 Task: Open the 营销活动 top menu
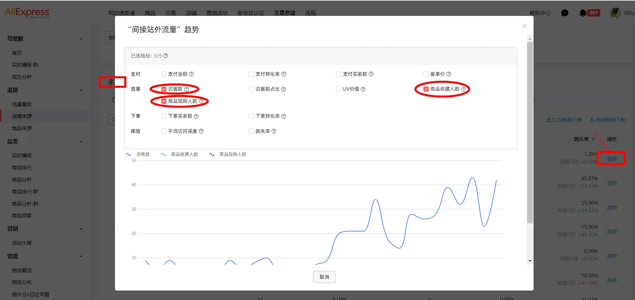pyautogui.click(x=217, y=13)
